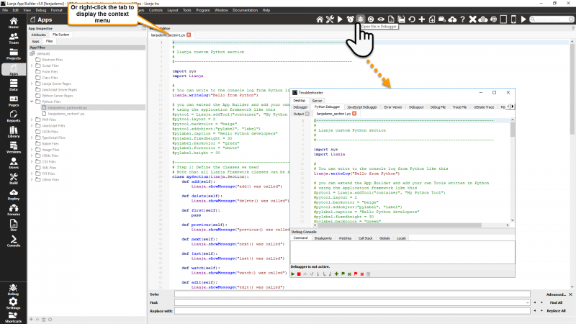Open the Reports workspace in sidebar
576x324 pixels.
tap(14, 116)
